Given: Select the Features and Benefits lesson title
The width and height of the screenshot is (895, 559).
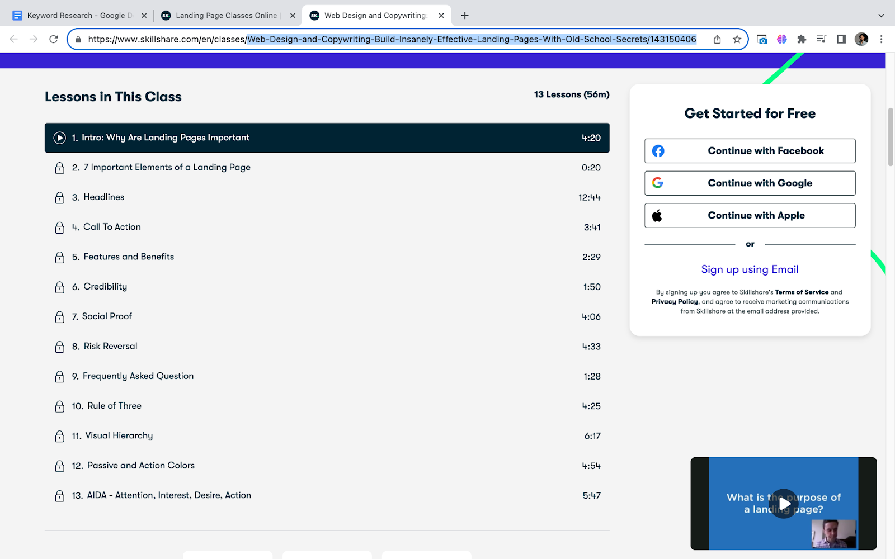Looking at the screenshot, I should tap(129, 257).
